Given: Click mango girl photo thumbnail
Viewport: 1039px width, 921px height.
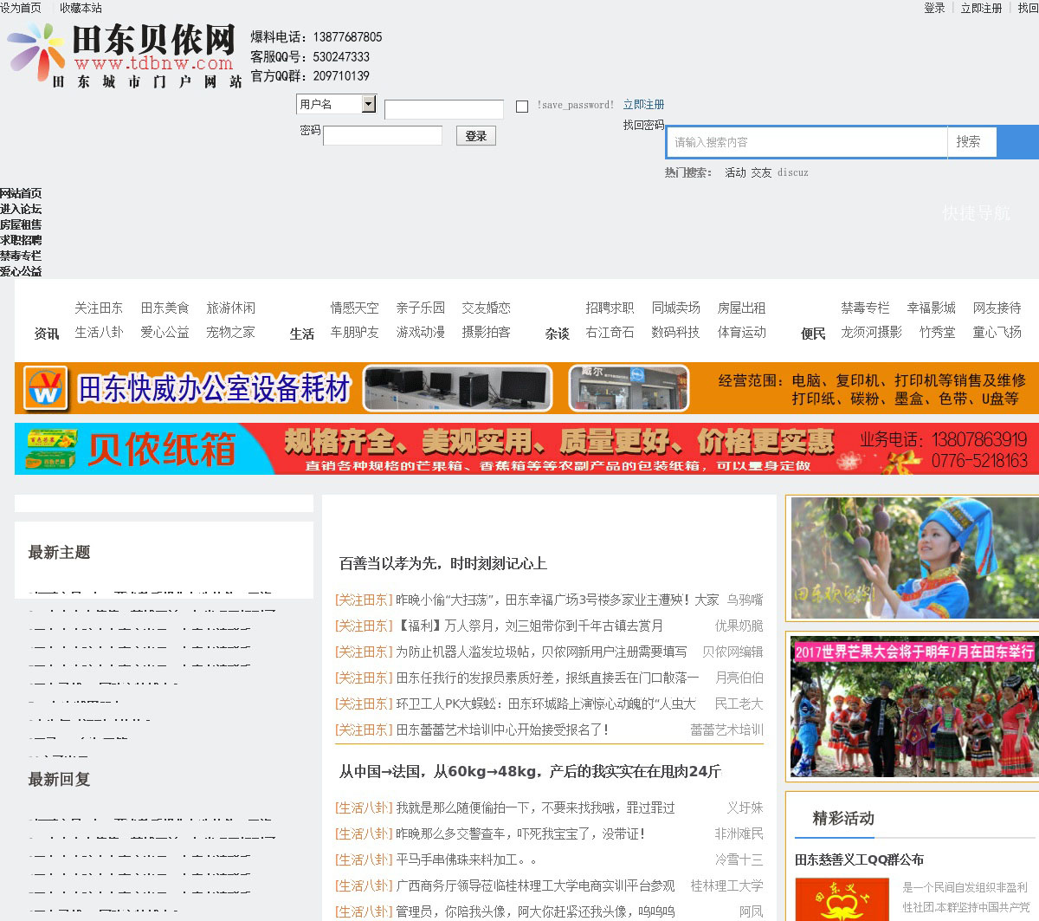Looking at the screenshot, I should [x=914, y=558].
